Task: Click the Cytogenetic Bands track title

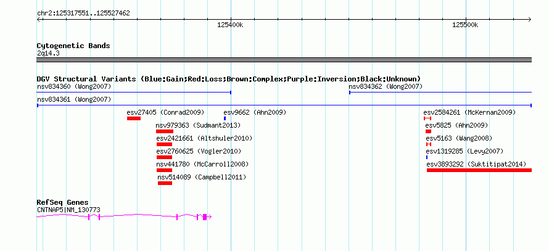Action: [x=73, y=46]
